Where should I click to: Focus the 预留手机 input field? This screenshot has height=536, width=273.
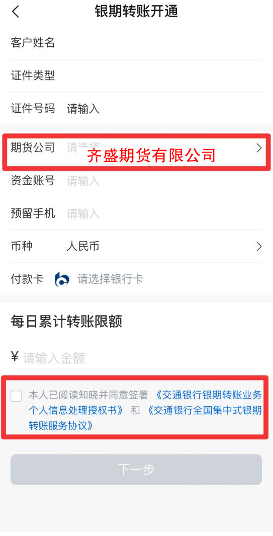click(164, 214)
